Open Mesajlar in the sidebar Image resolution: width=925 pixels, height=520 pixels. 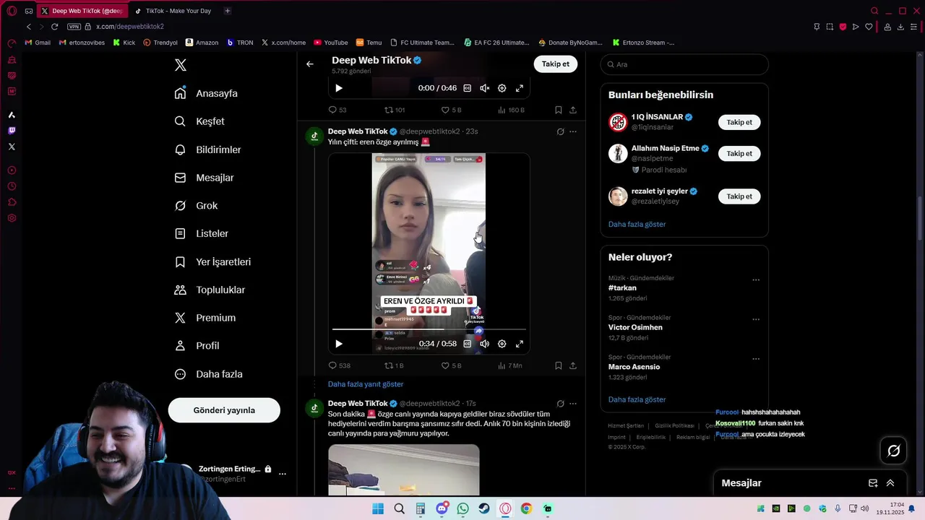204,178
